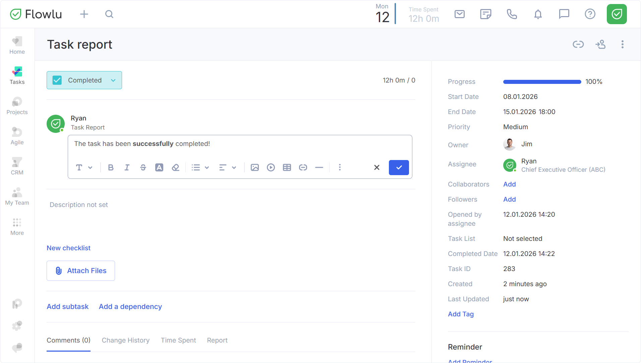Click the blue progress bar
The height and width of the screenshot is (363, 641).
coord(542,82)
